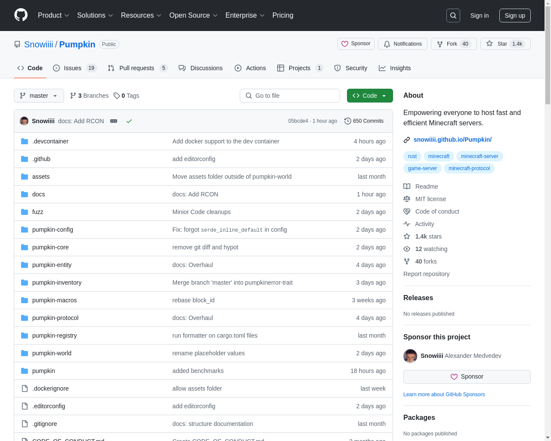Screen dimensions: 551x441
Task: Click the Sign in link
Action: coord(480,16)
